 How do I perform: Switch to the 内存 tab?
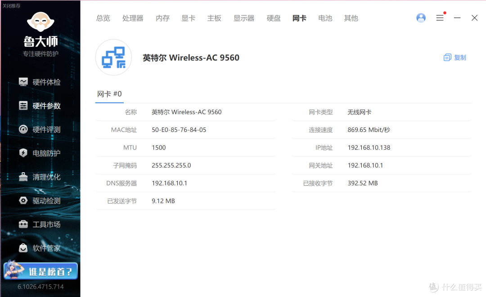[163, 18]
